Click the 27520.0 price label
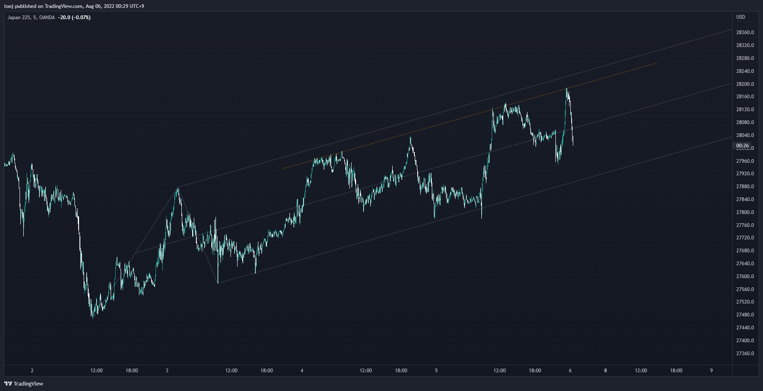 pos(745,302)
